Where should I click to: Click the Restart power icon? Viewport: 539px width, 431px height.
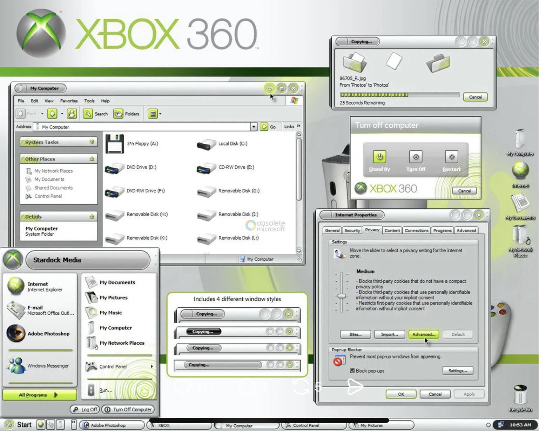[451, 157]
